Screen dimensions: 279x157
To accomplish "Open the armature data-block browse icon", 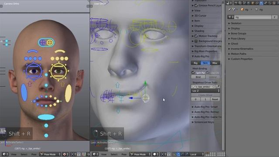I will point(231,17).
